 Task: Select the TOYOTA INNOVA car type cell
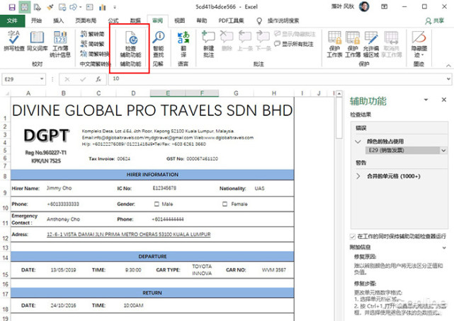click(202, 270)
